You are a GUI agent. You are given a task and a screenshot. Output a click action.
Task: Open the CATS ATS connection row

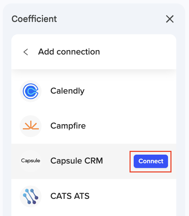point(94,196)
